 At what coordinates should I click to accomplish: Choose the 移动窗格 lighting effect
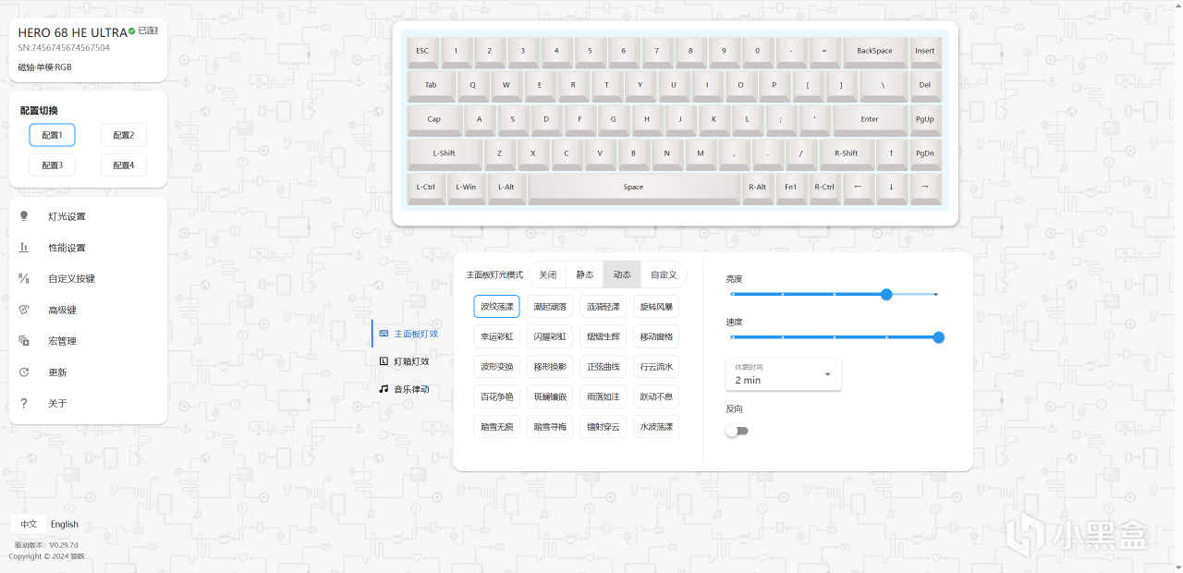(656, 336)
